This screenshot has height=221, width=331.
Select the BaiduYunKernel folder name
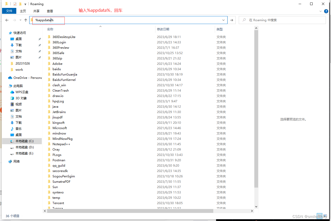tap(64, 80)
